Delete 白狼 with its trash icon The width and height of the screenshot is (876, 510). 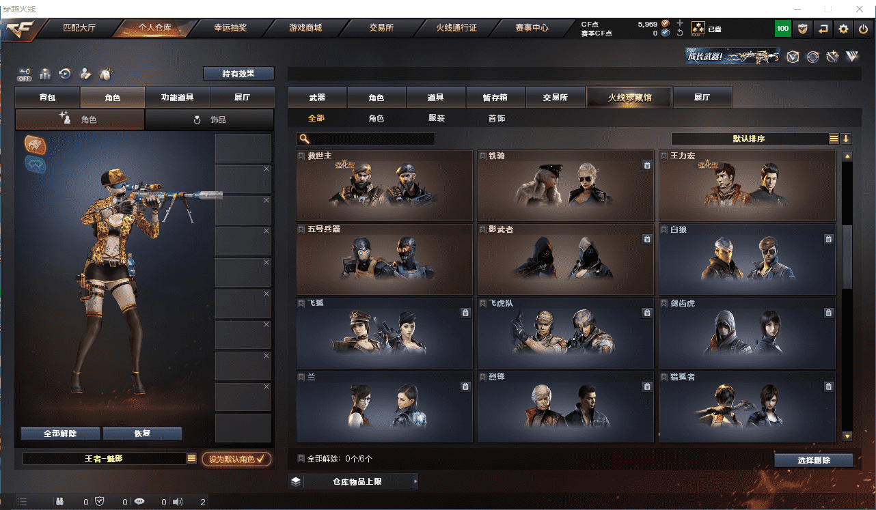click(829, 239)
